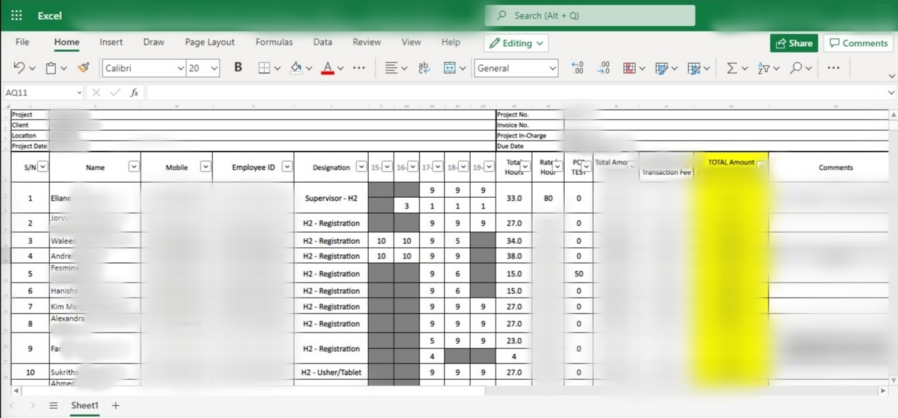The width and height of the screenshot is (898, 418).
Task: Open the Mobile column filter dropdown
Action: coord(205,167)
